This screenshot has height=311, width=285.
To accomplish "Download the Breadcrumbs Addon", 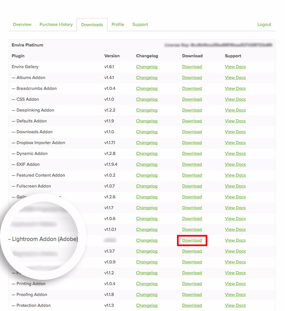I will 192,89.
